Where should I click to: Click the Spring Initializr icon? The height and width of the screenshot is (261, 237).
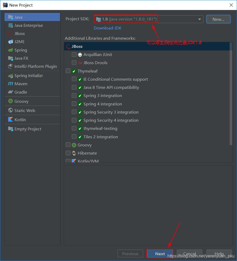point(11,76)
